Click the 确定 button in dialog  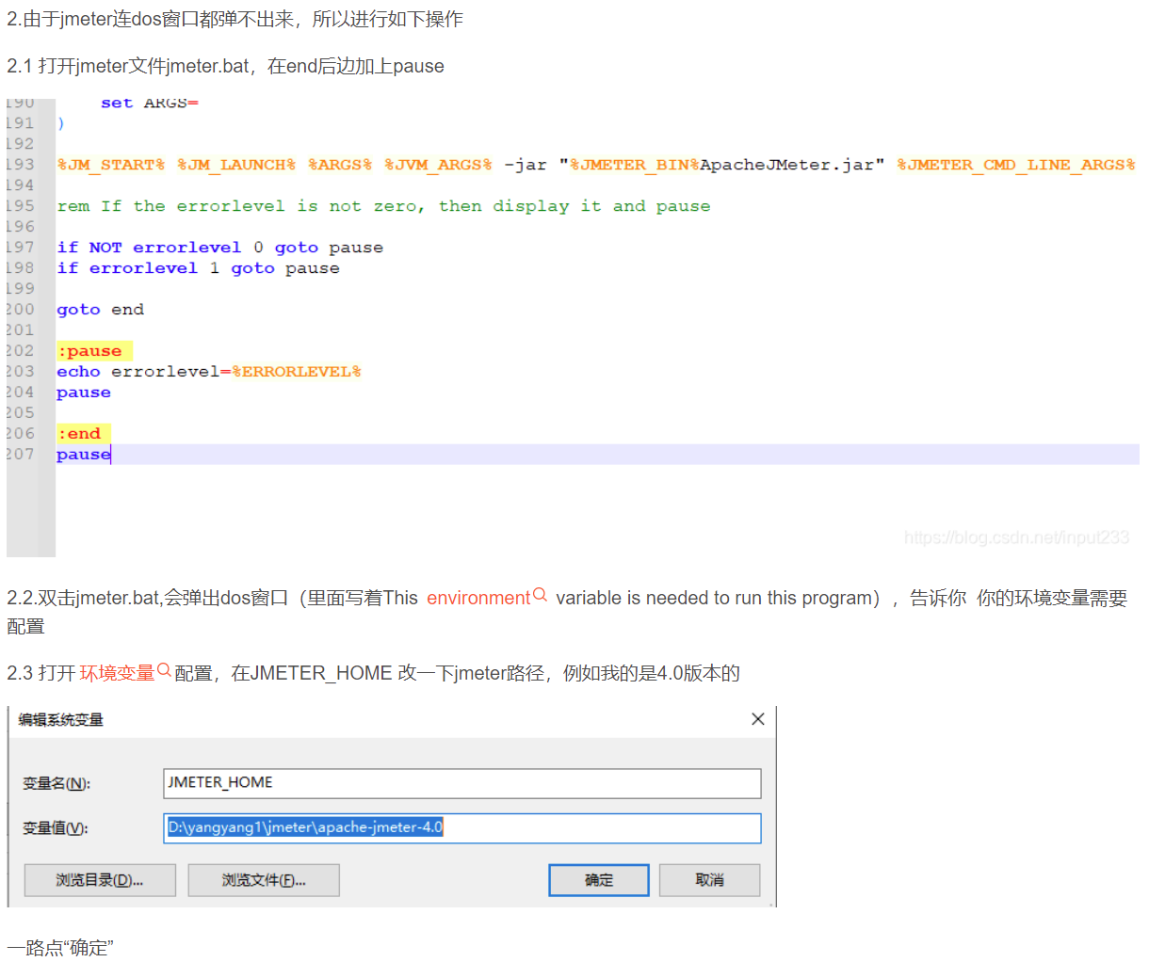pos(599,880)
